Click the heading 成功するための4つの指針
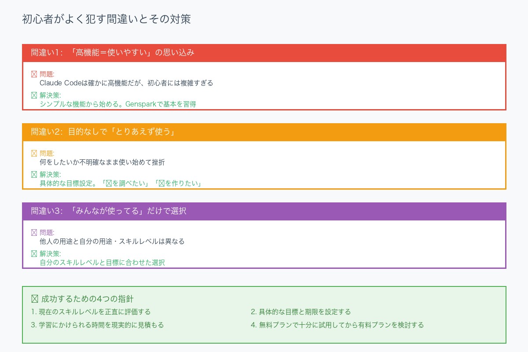 tap(87, 299)
